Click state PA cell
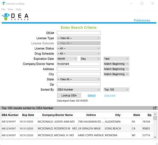The image size is (158, 145). click(136, 122)
